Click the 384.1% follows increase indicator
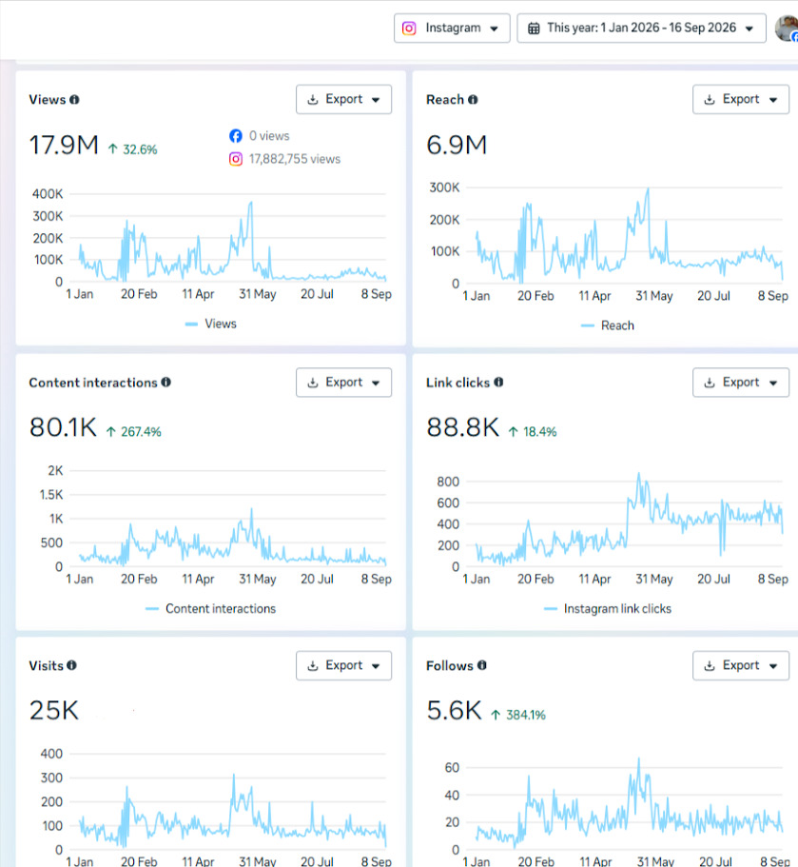The image size is (798, 867). 518,715
